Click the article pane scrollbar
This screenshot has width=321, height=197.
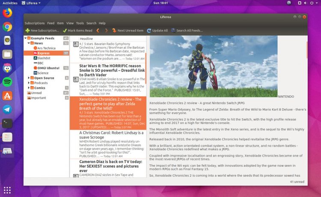[x=307, y=50]
